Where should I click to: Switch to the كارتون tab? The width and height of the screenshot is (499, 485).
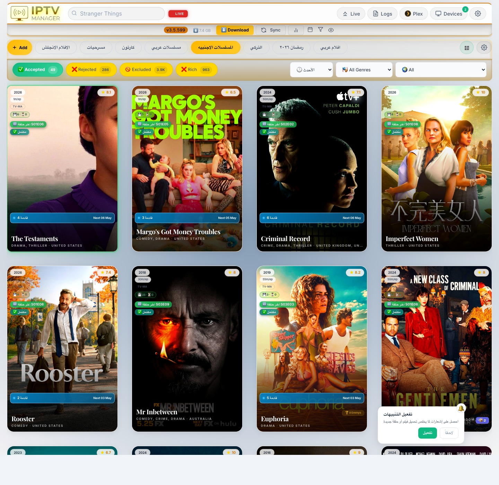[128, 47]
